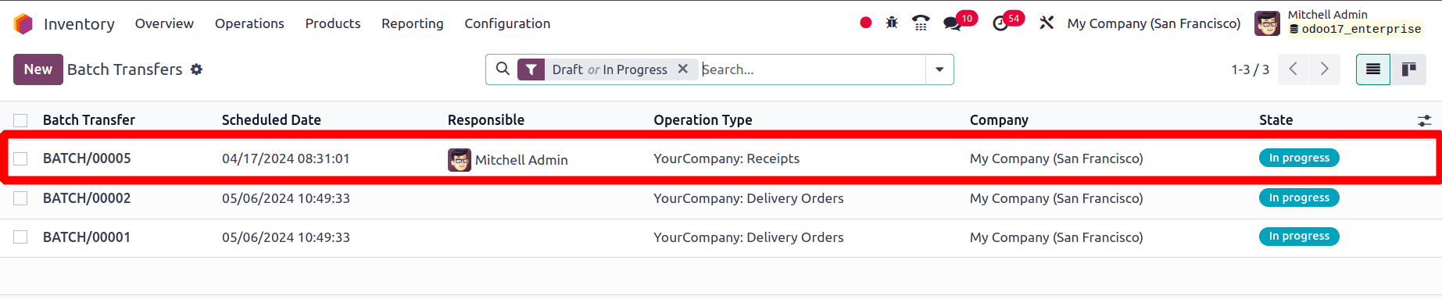
Task: Open the discuss messages icon with badge 10
Action: 953,23
